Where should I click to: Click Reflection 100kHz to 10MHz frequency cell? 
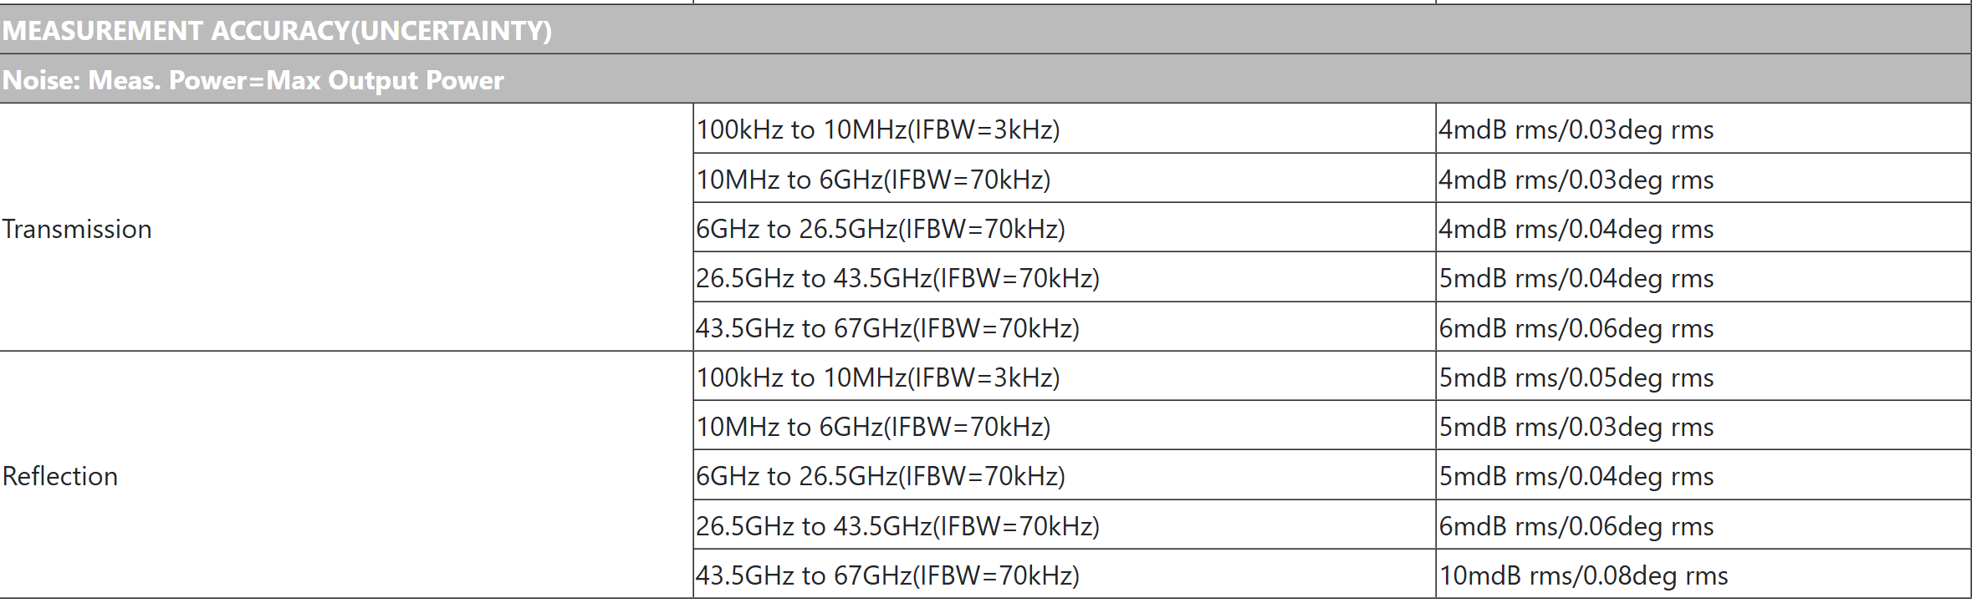click(878, 377)
